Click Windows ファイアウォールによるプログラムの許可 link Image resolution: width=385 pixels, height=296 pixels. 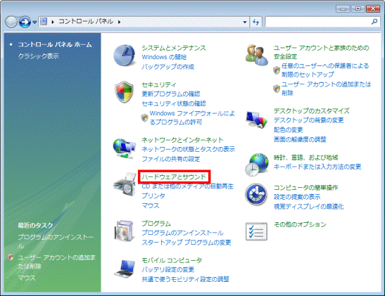point(192,117)
